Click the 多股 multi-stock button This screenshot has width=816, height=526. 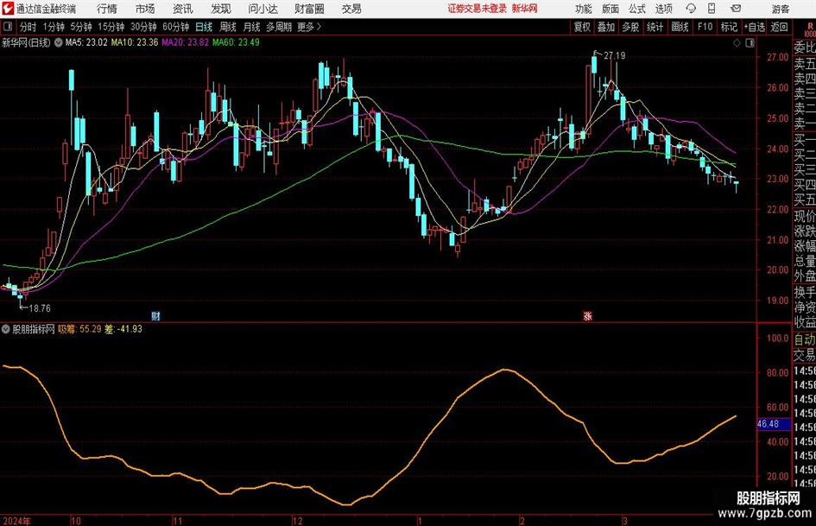[x=630, y=27]
